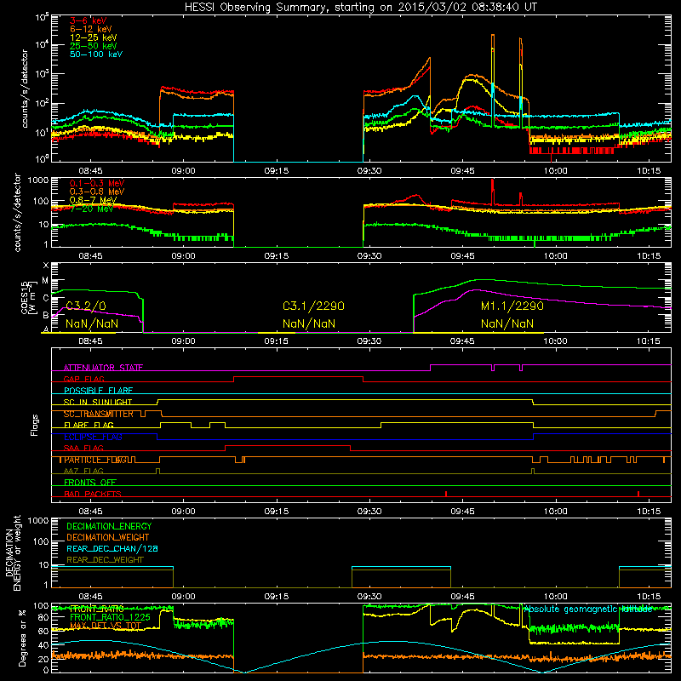Click the Degrees or % axis title
Image resolution: width=681 pixels, height=681 pixels.
coord(22,638)
